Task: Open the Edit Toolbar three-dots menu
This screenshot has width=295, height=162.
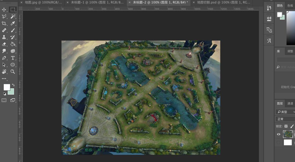Action: coord(4,78)
